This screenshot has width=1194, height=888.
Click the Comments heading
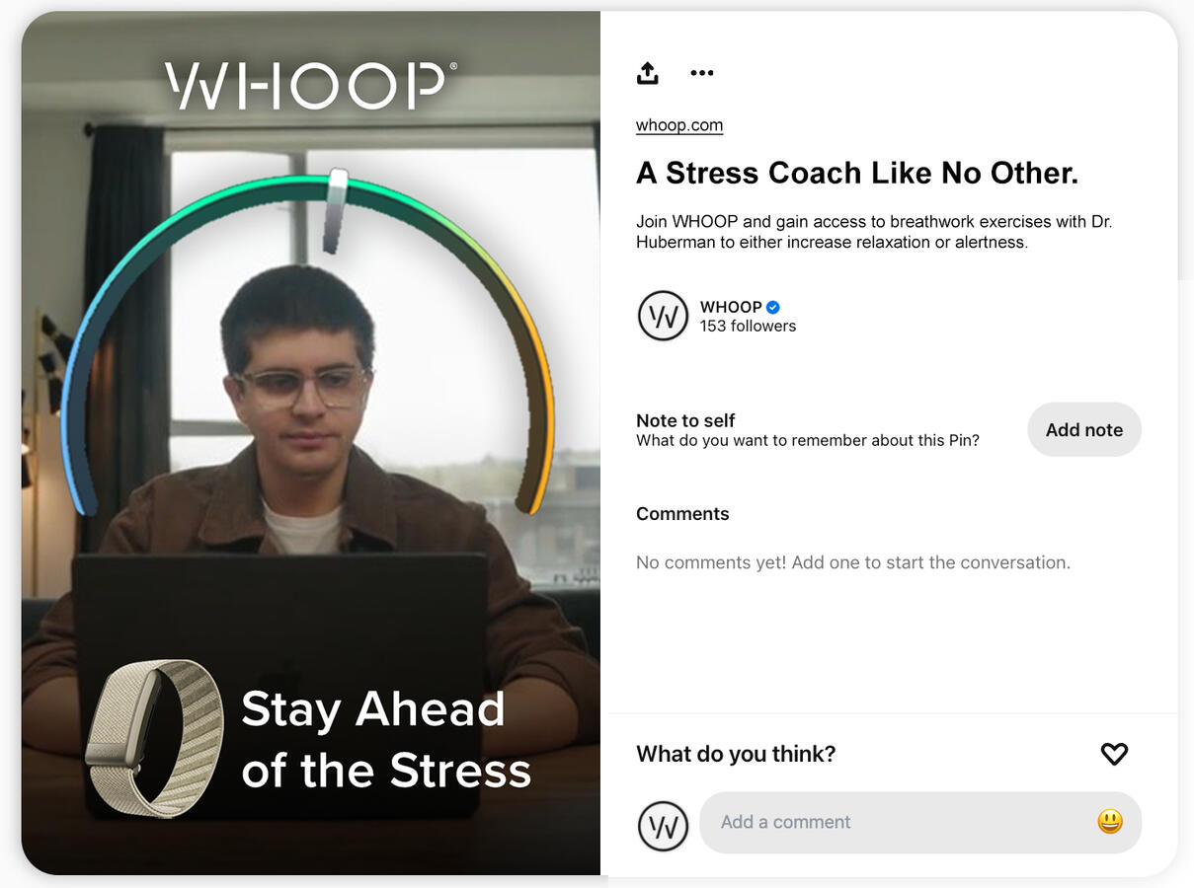point(682,514)
